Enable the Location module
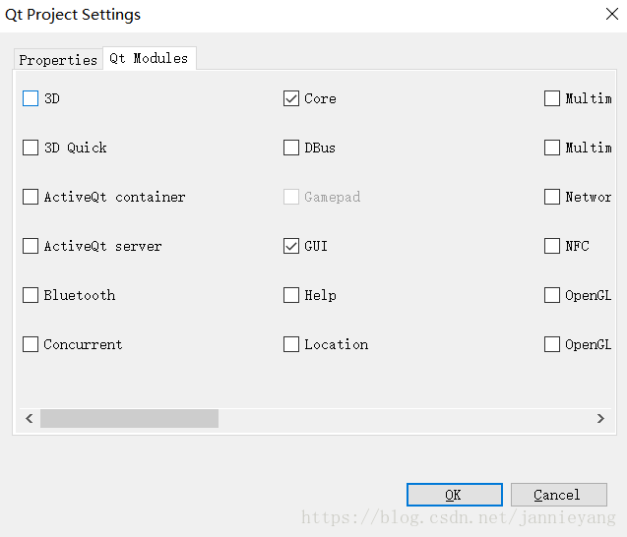Image resolution: width=627 pixels, height=537 pixels. pyautogui.click(x=291, y=344)
